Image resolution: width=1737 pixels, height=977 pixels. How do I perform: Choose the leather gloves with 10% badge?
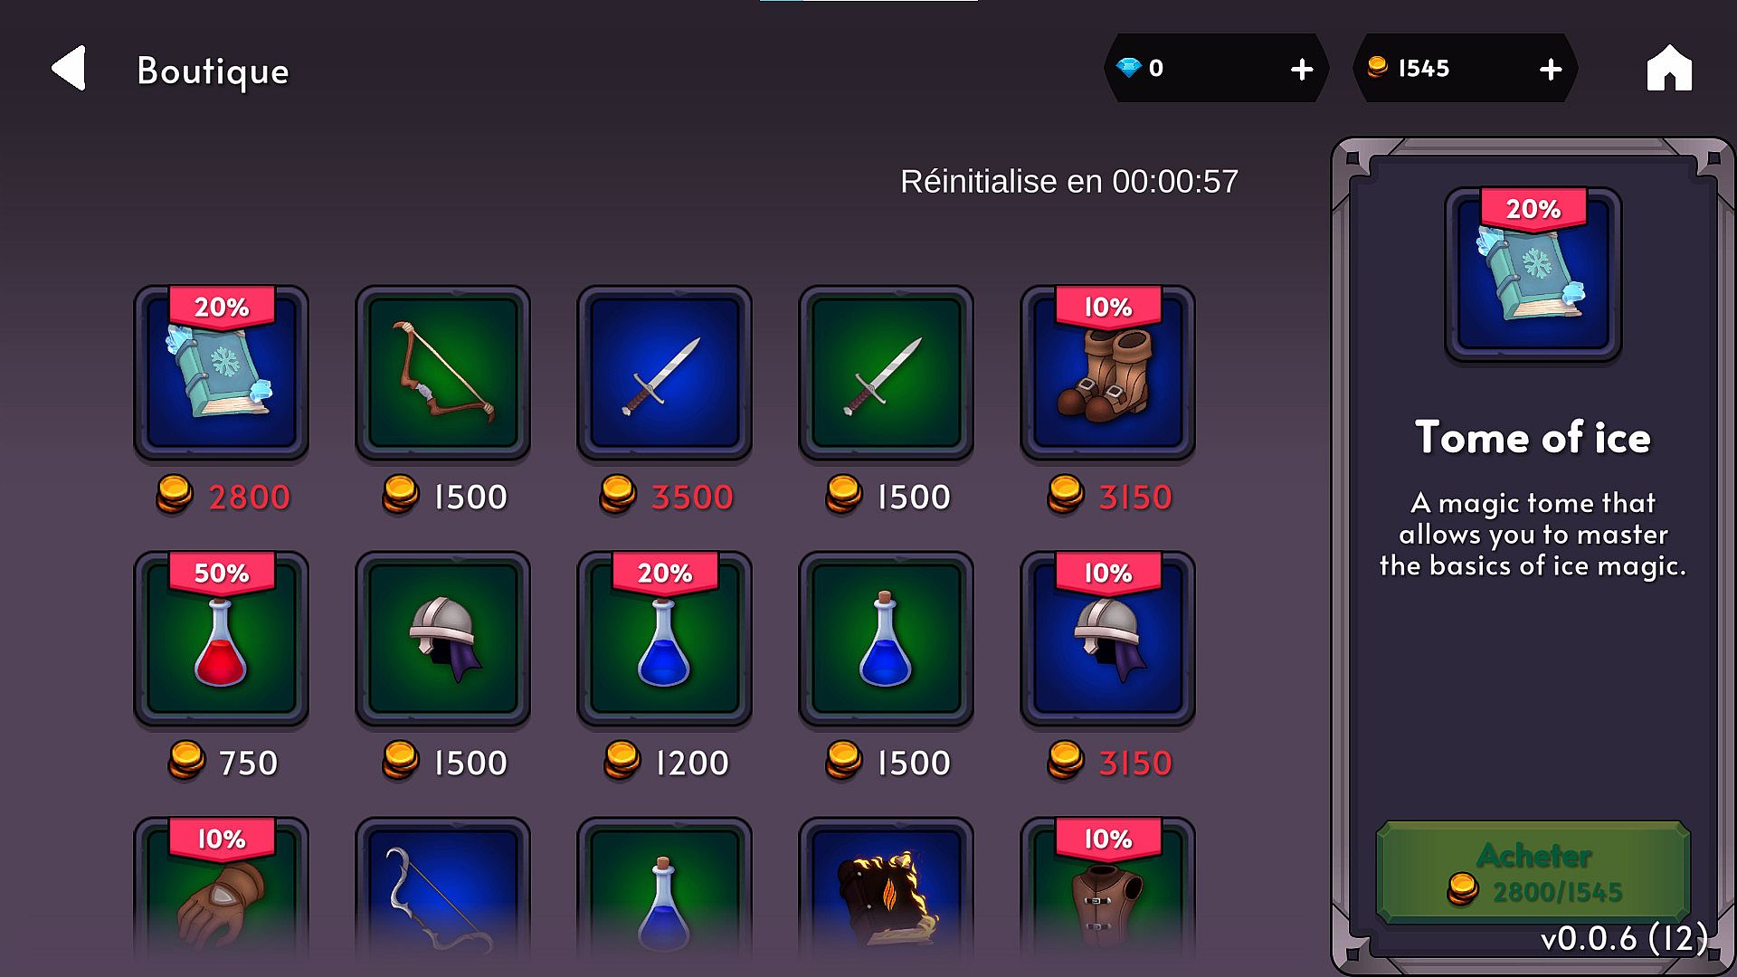(222, 891)
